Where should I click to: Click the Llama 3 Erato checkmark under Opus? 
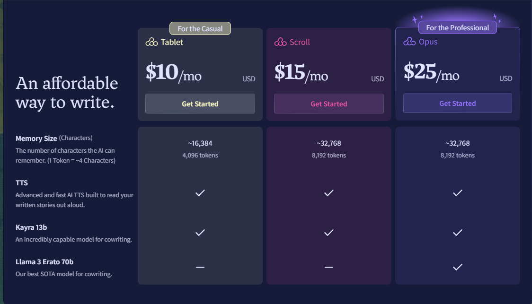pyautogui.click(x=457, y=267)
